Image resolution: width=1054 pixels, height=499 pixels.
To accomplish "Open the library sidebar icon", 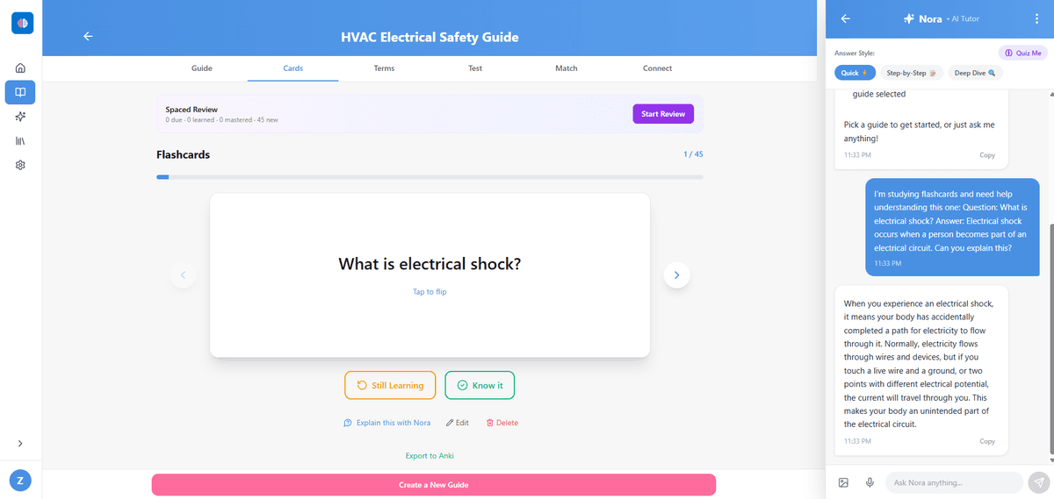I will coord(20,140).
